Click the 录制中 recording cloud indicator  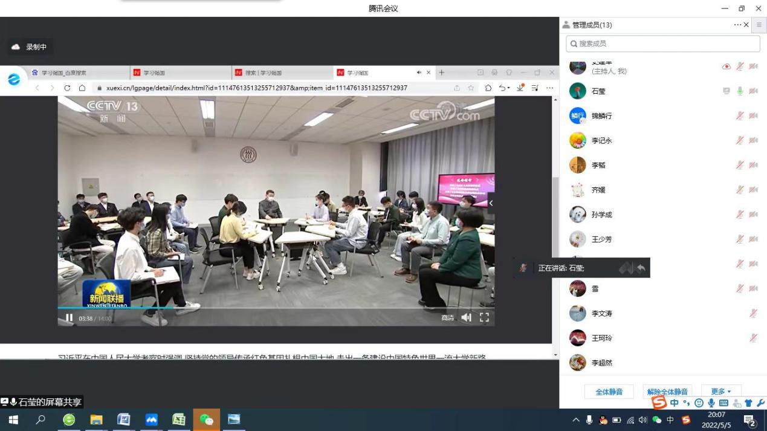click(x=30, y=47)
